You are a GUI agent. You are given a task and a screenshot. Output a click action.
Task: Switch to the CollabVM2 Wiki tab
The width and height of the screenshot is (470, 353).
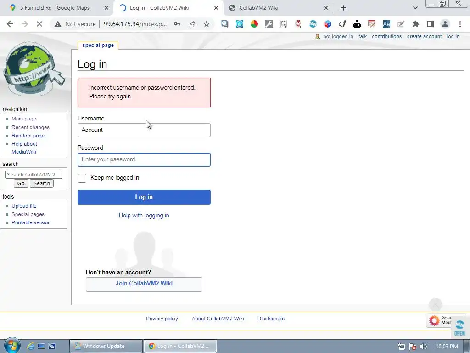coord(259,8)
